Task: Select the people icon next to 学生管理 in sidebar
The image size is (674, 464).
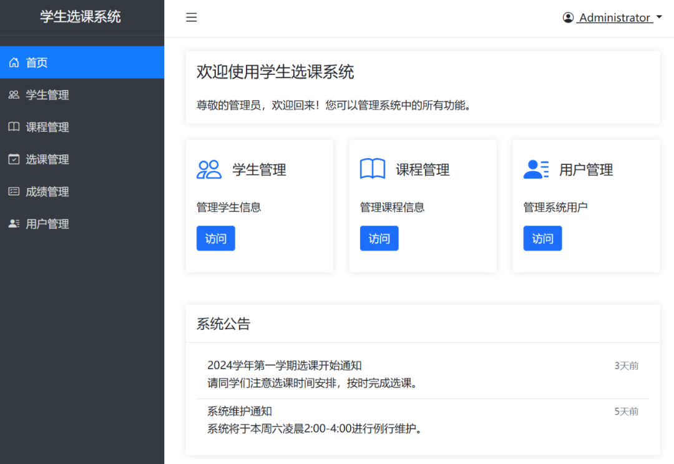Action: (x=14, y=94)
